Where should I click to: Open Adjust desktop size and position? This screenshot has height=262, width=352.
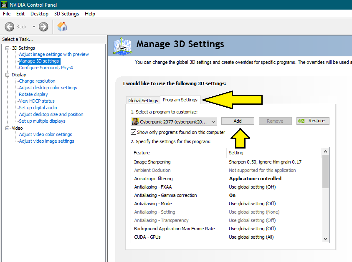click(51, 114)
